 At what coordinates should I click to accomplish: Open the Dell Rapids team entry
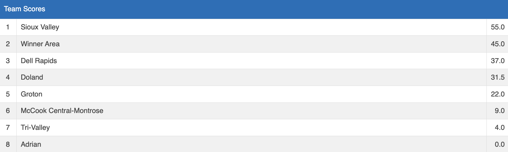(39, 61)
